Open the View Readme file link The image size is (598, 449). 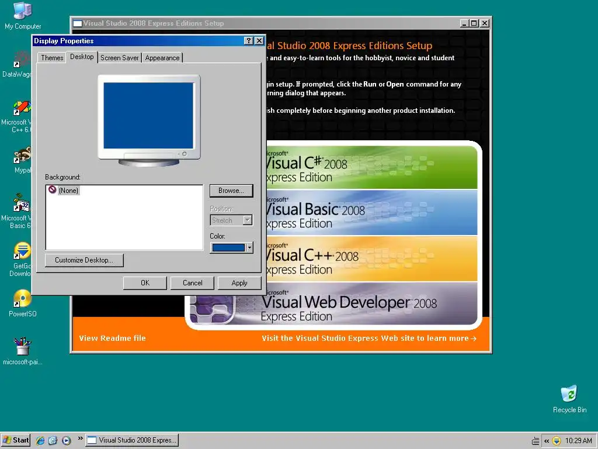[112, 338]
